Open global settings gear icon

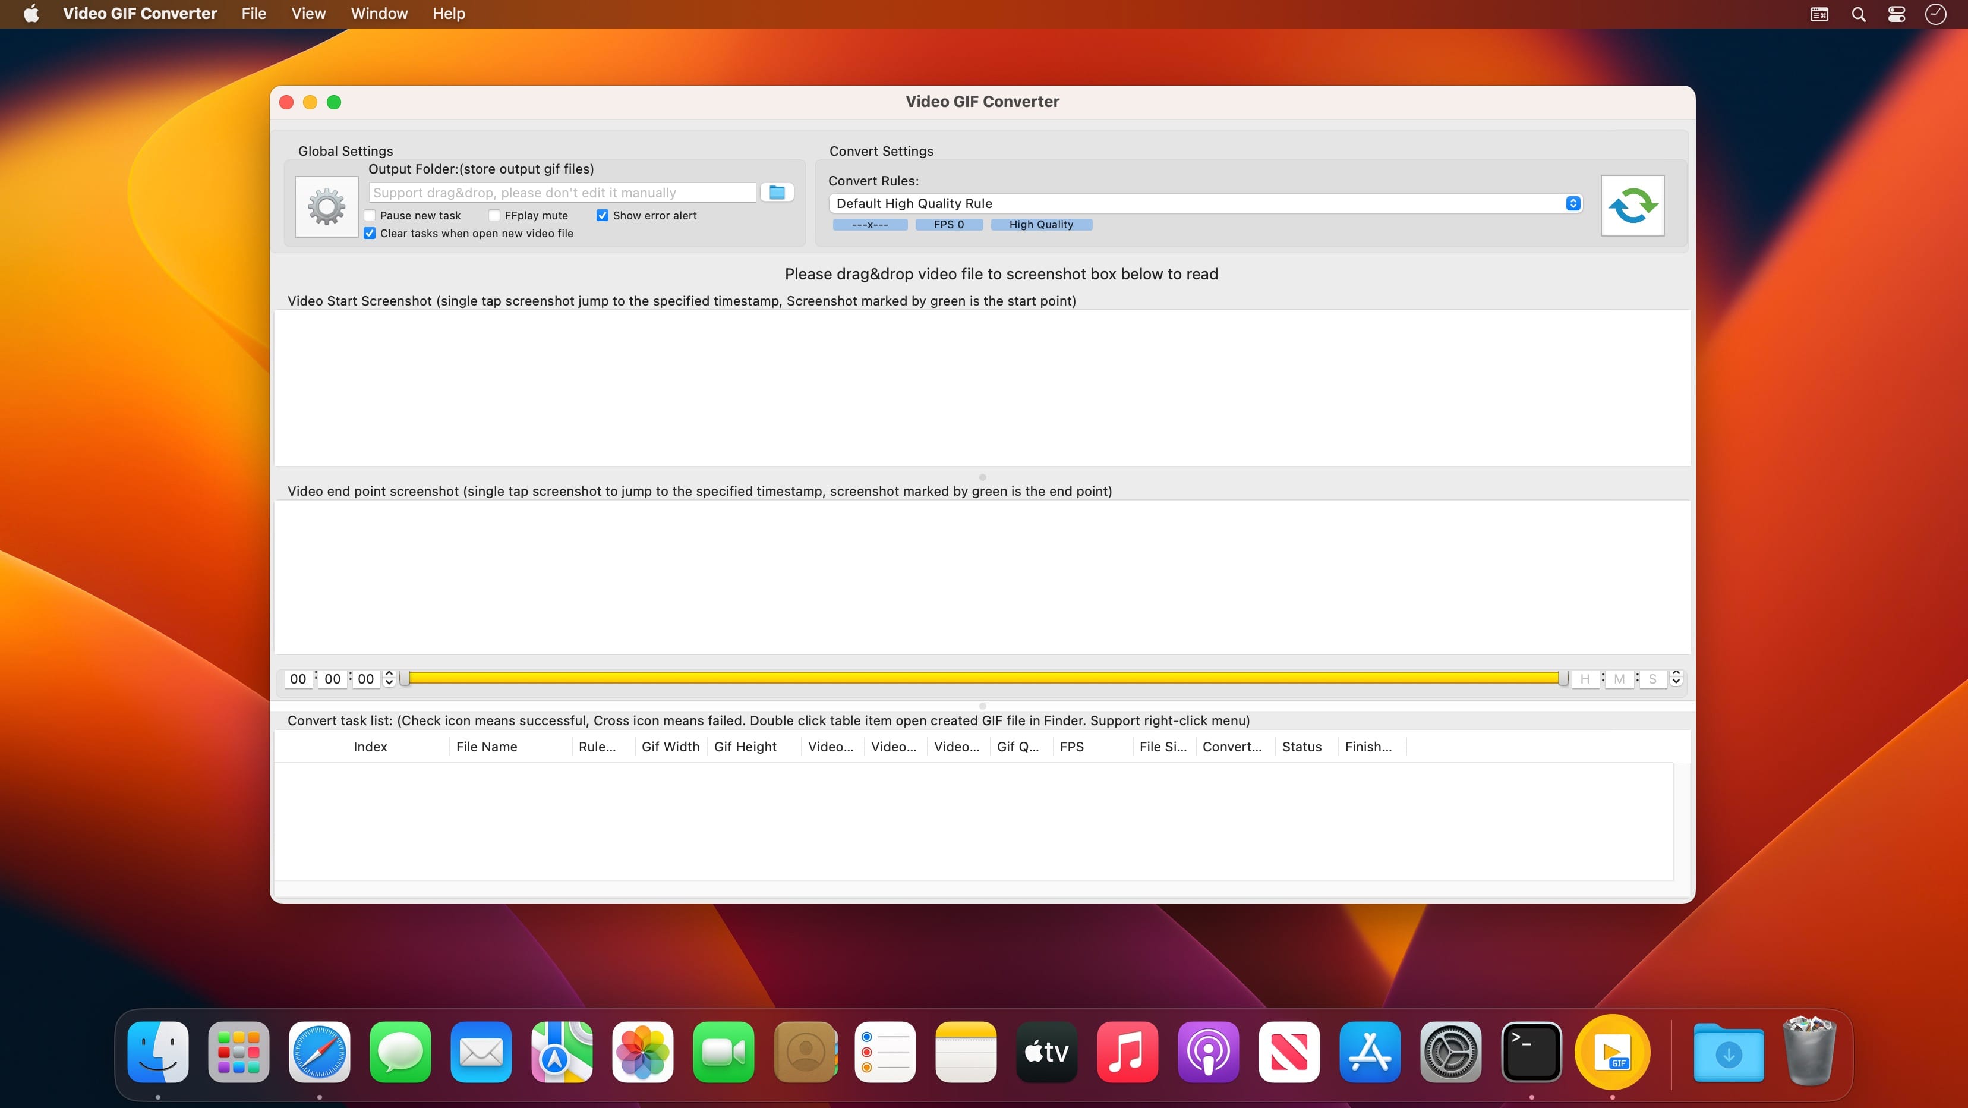326,206
